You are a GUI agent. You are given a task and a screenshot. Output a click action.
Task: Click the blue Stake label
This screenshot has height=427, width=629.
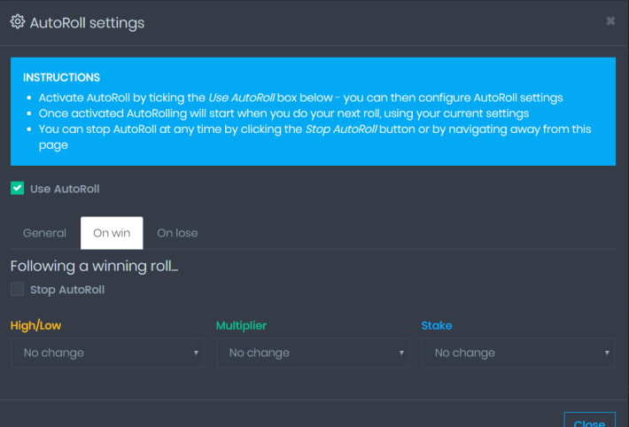coord(437,325)
